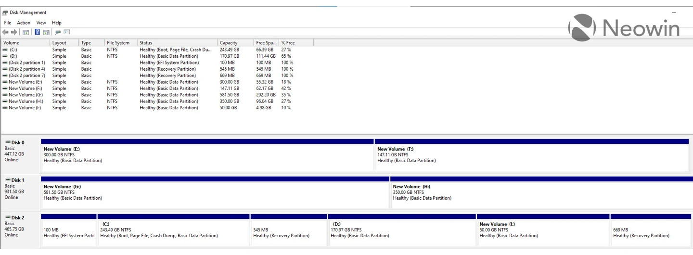Viewport: 693px width, 255px height.
Task: Click the Forward arrow in the toolbar
Action: click(14, 32)
